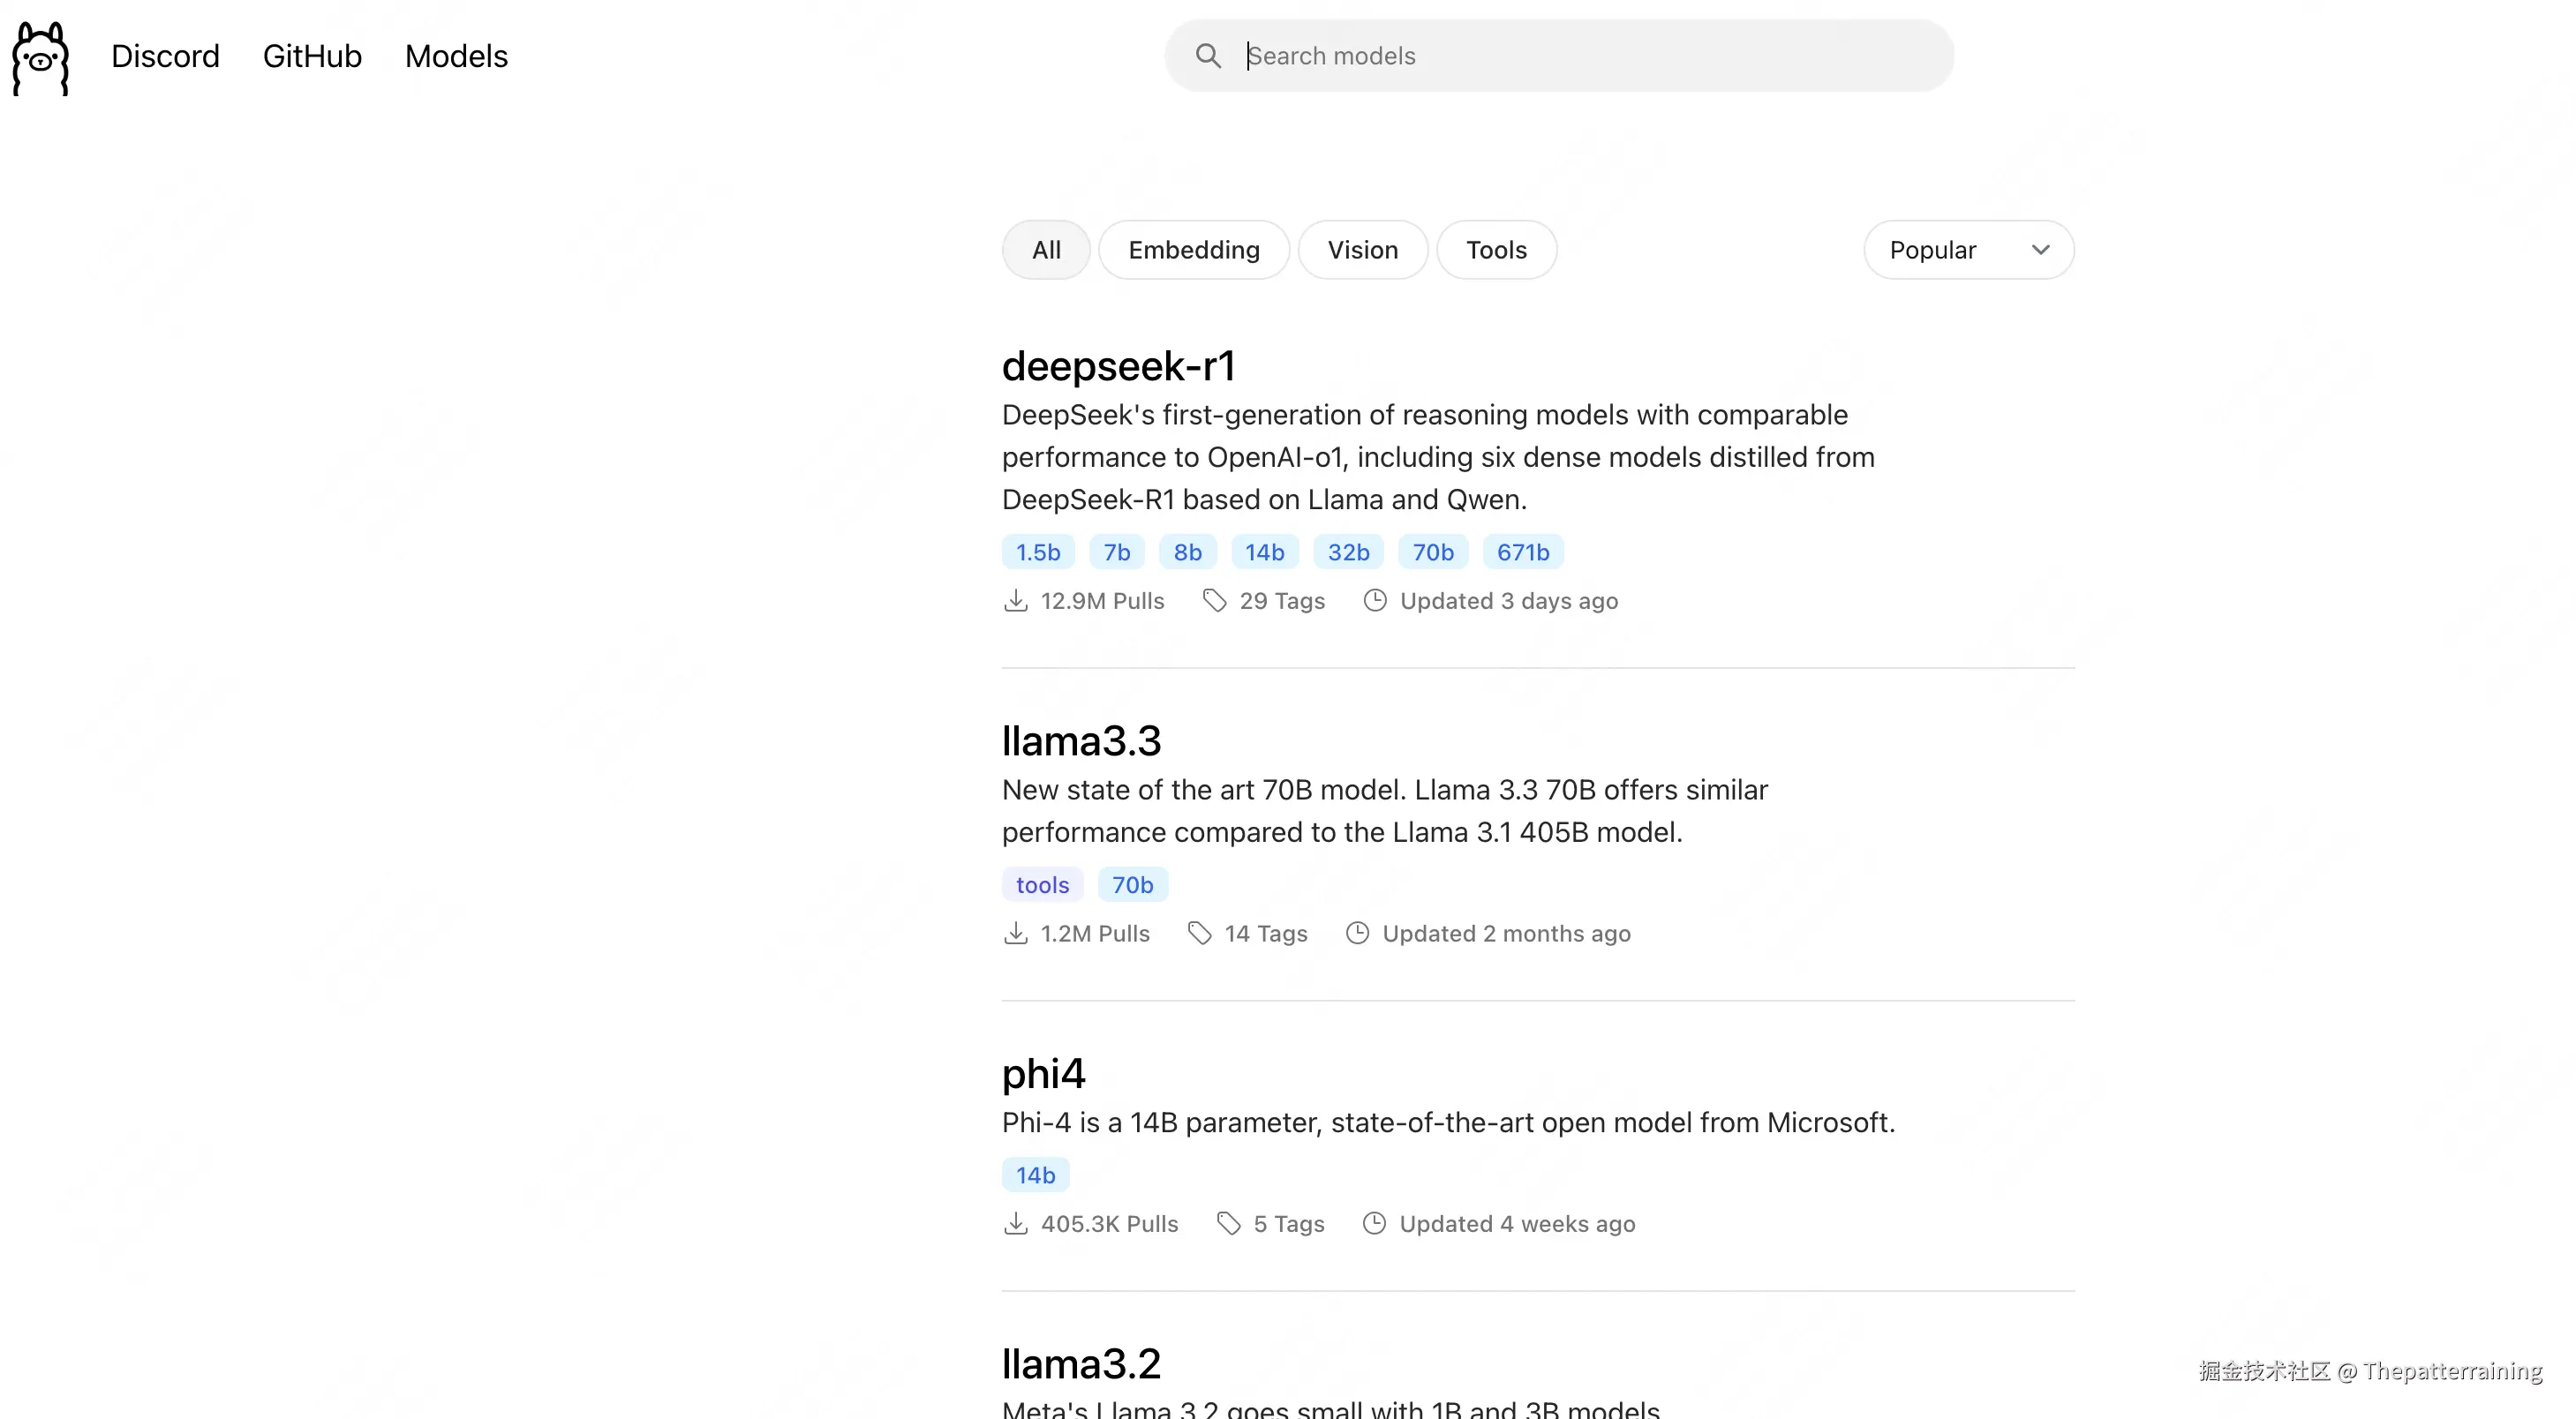Click the clock icon near llama3.3 update time
2576x1419 pixels.
click(x=1357, y=933)
